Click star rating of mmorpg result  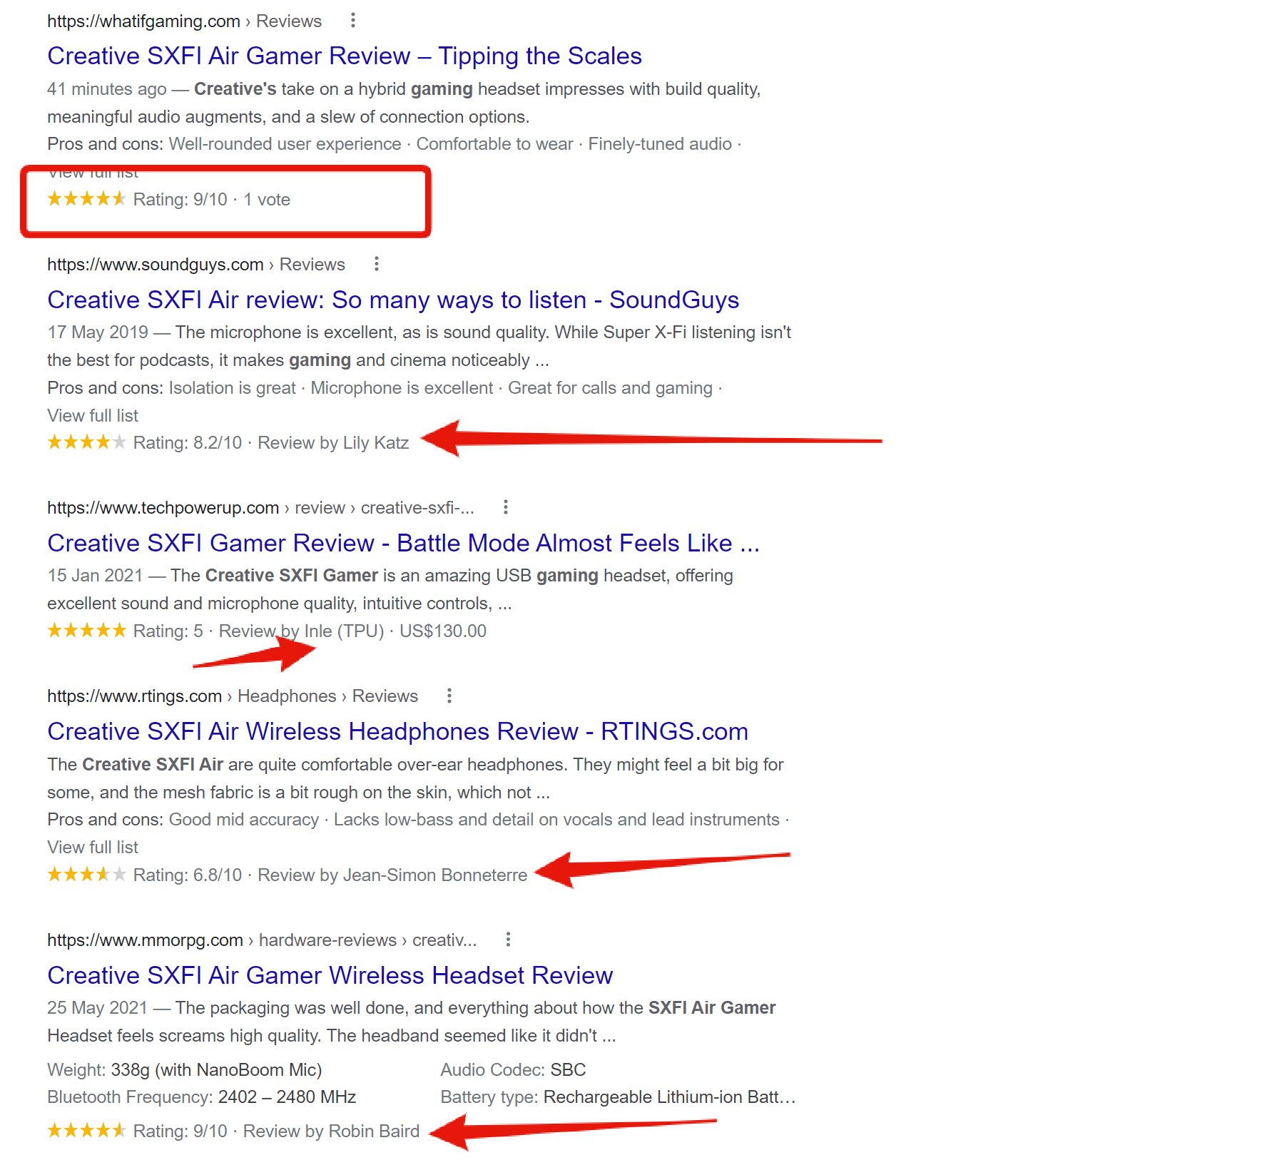point(86,1131)
